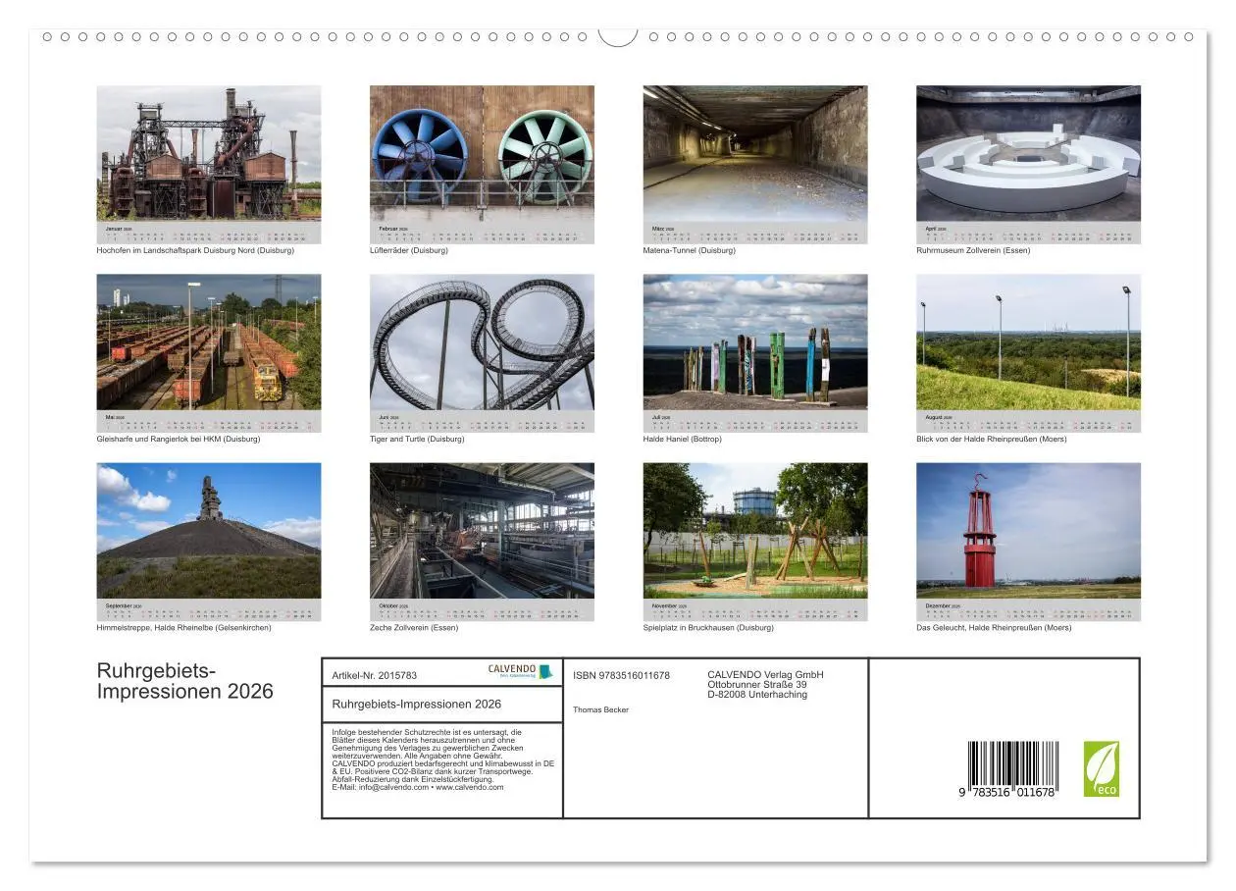Image resolution: width=1236 pixels, height=891 pixels.
Task: Click the barcode number 9 783516 011678
Action: tap(1007, 792)
